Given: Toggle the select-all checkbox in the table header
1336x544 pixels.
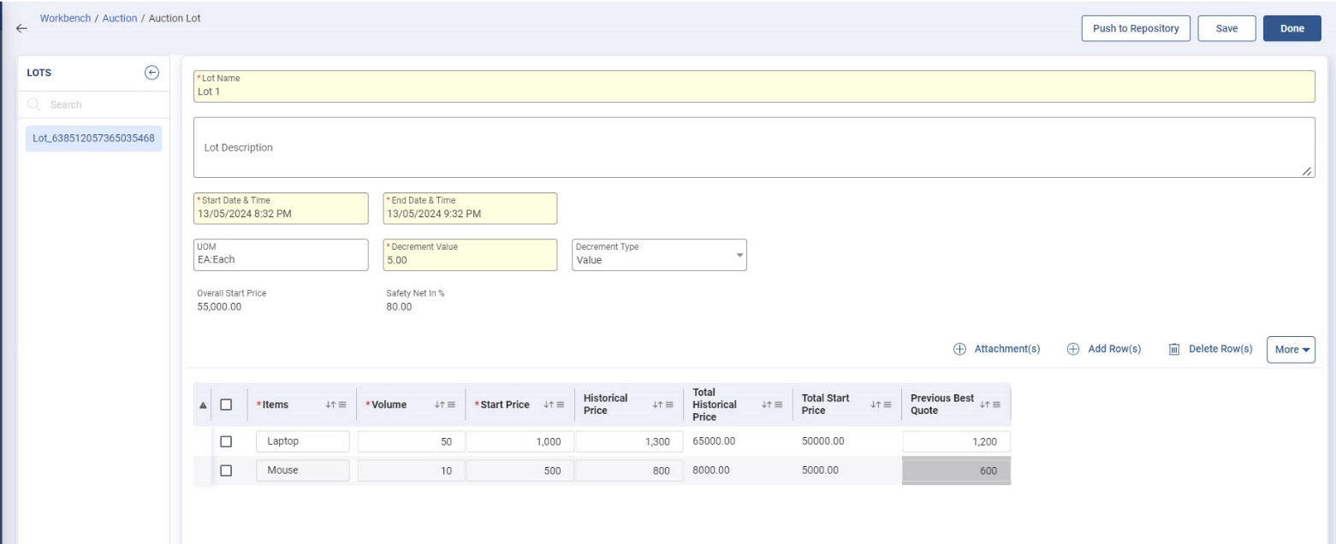Looking at the screenshot, I should (227, 405).
